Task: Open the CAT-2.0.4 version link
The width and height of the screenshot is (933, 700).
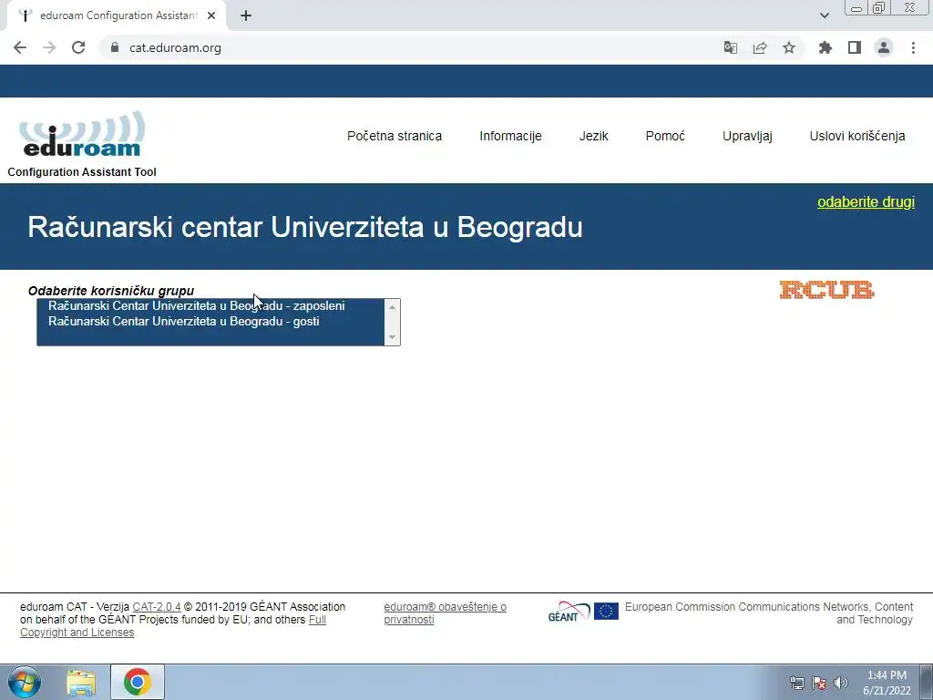Action: [x=157, y=606]
